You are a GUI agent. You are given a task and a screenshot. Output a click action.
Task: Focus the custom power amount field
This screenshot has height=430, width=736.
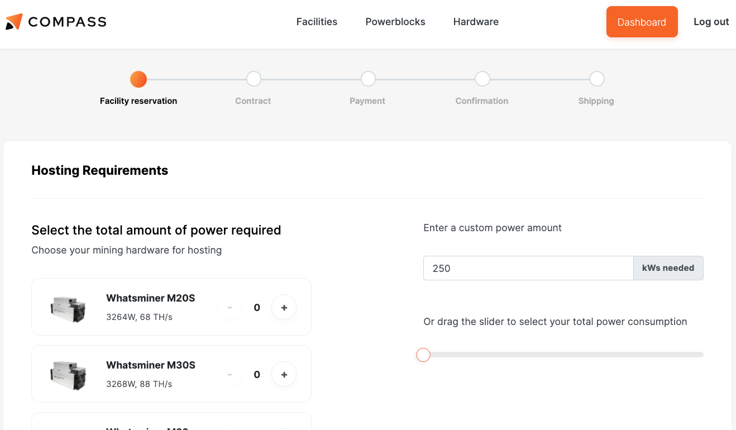click(528, 268)
